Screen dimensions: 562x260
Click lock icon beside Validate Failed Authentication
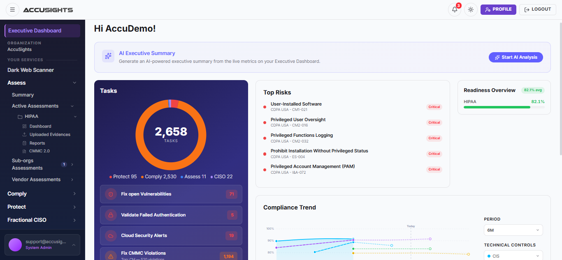click(111, 215)
